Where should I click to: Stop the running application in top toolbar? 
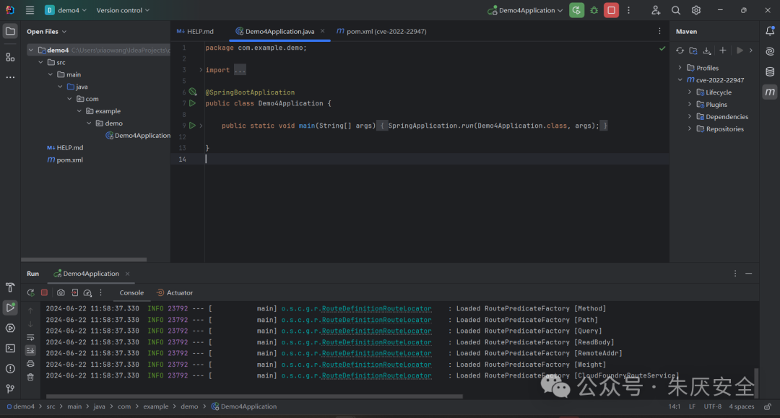611,10
